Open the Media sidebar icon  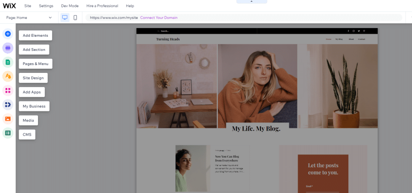click(8, 119)
